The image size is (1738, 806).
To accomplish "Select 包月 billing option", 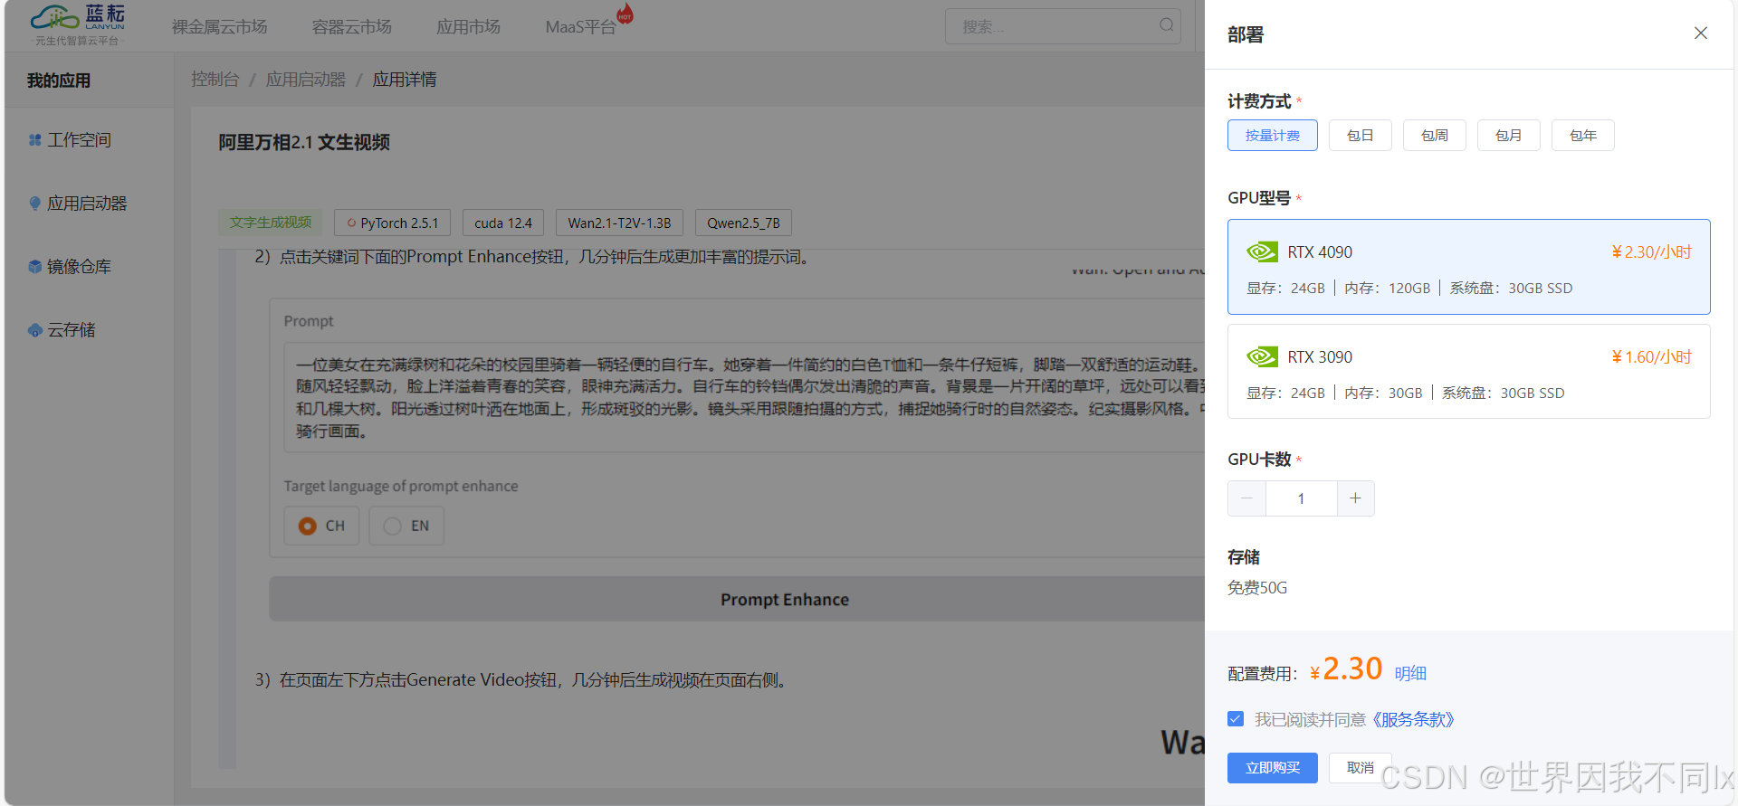I will [x=1508, y=136].
